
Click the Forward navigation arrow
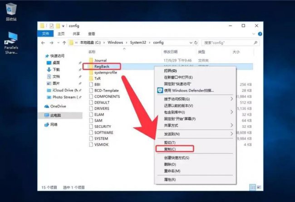[x=51, y=43]
